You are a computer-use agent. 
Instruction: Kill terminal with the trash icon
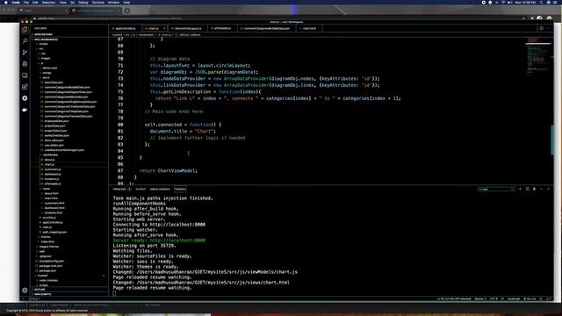click(534, 189)
